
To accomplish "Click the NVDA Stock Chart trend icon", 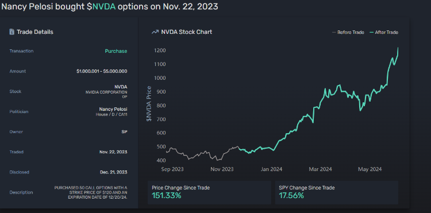I will pos(155,32).
